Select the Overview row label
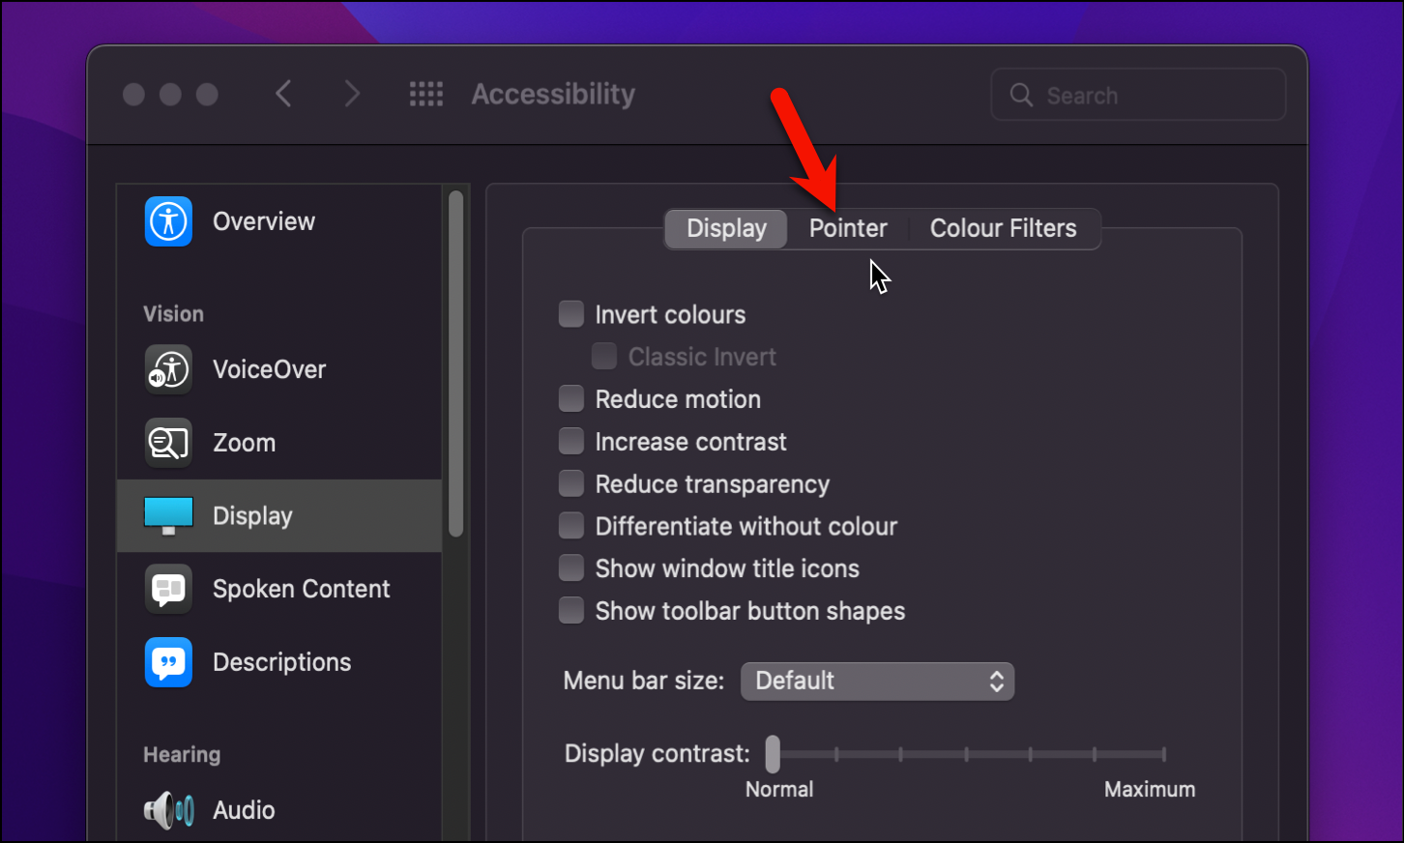Screen dimensions: 1404x843 264,221
